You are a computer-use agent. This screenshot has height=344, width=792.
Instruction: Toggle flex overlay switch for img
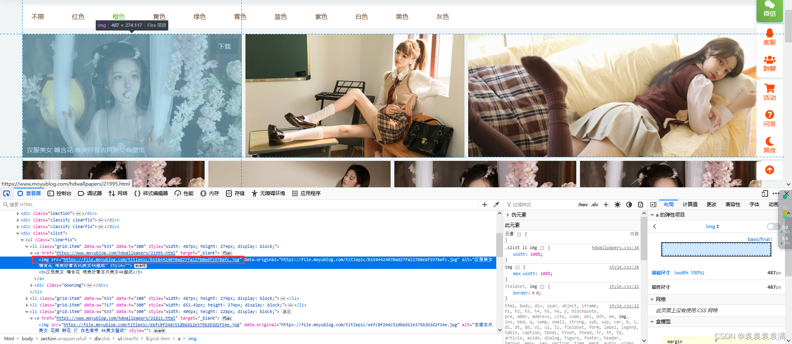click(x=773, y=226)
